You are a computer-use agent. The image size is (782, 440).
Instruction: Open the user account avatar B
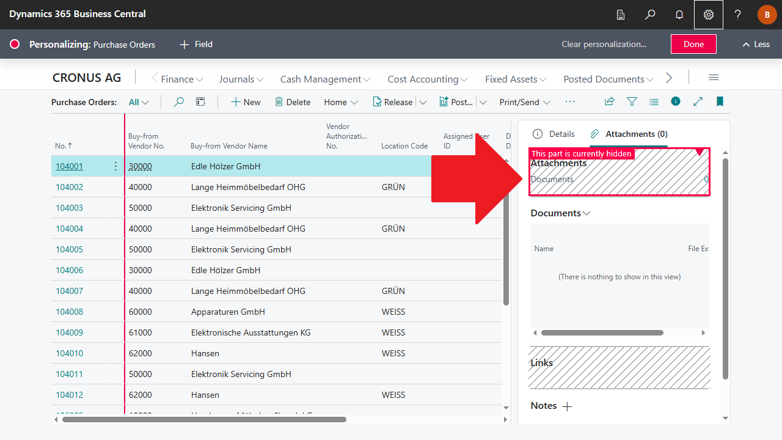coord(767,15)
